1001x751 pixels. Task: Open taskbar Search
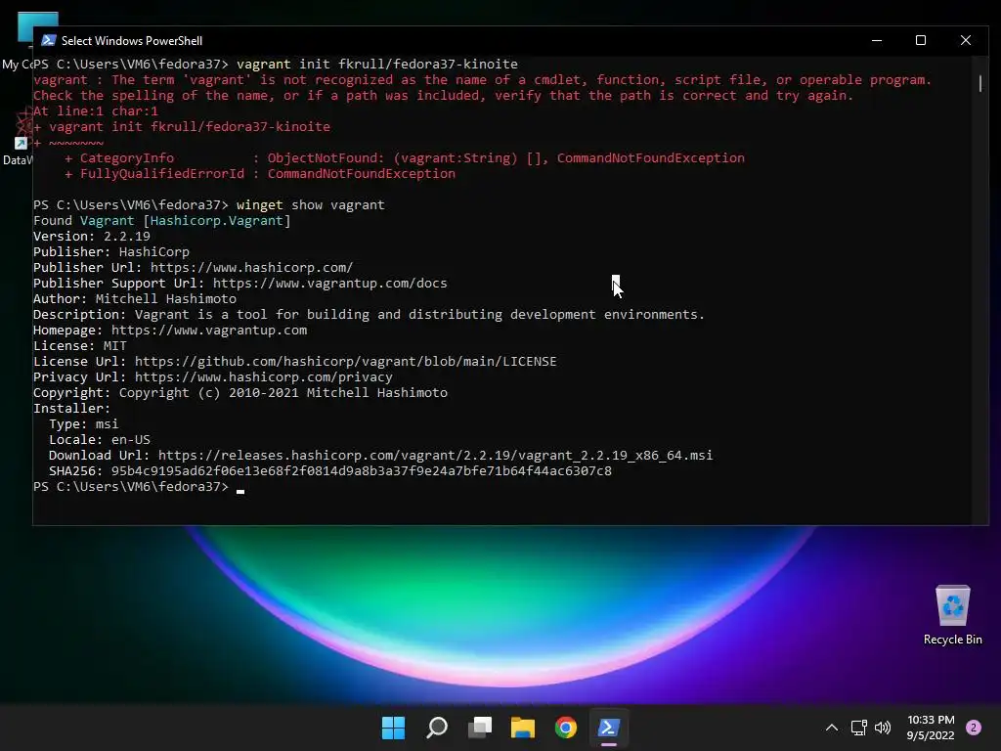(x=437, y=728)
